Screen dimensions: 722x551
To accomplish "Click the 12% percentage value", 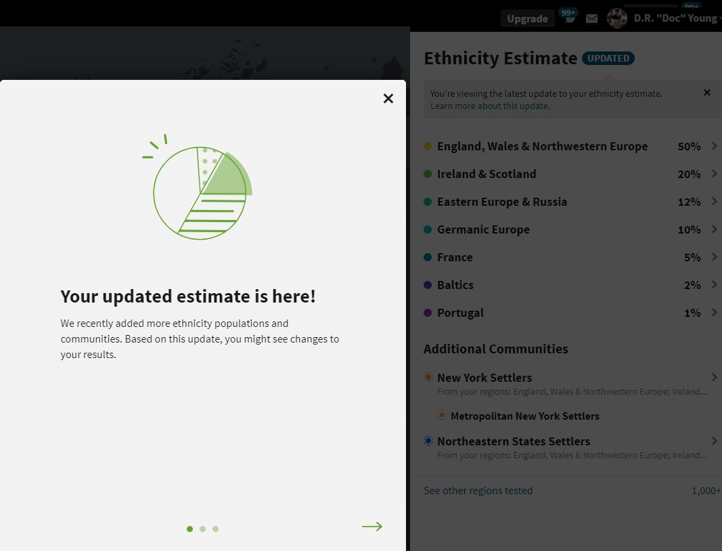I will [x=689, y=201].
